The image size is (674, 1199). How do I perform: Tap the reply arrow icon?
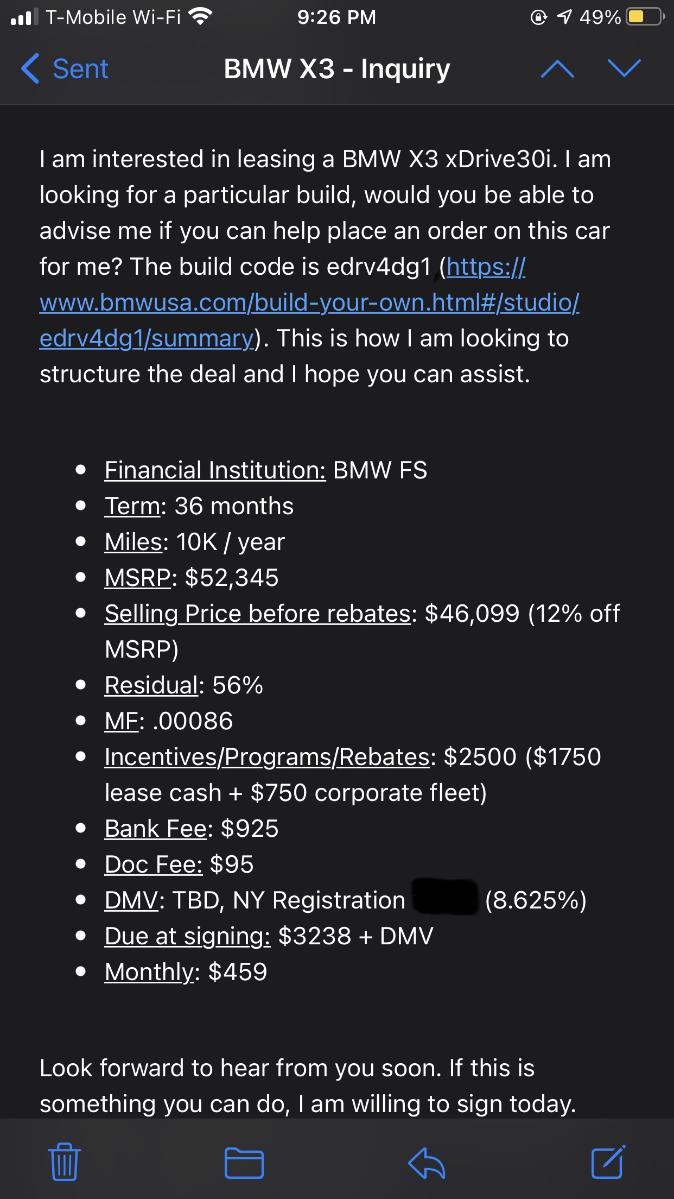(427, 1163)
